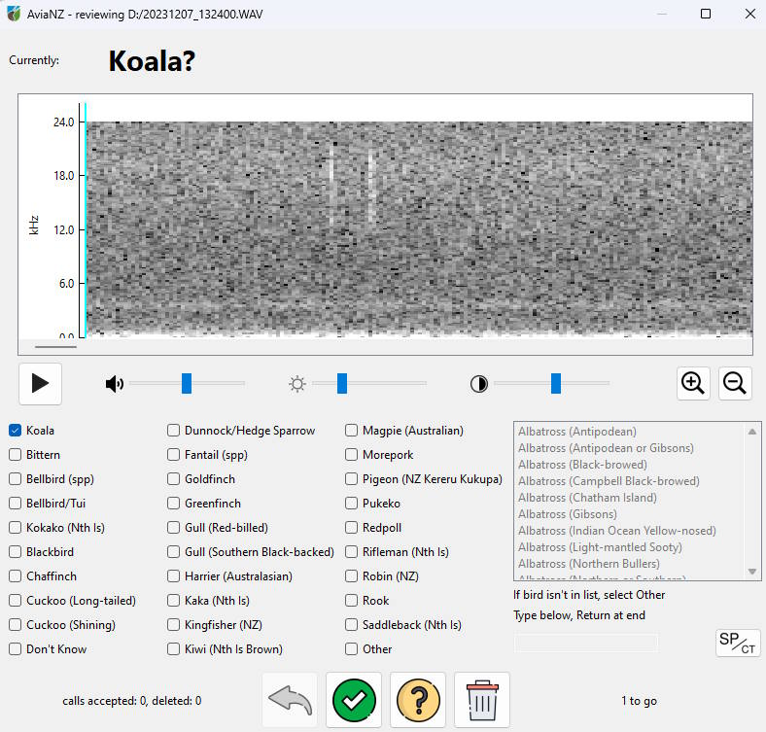The width and height of the screenshot is (766, 732).
Task: Enable the Don't Know checkbox
Action: (16, 649)
